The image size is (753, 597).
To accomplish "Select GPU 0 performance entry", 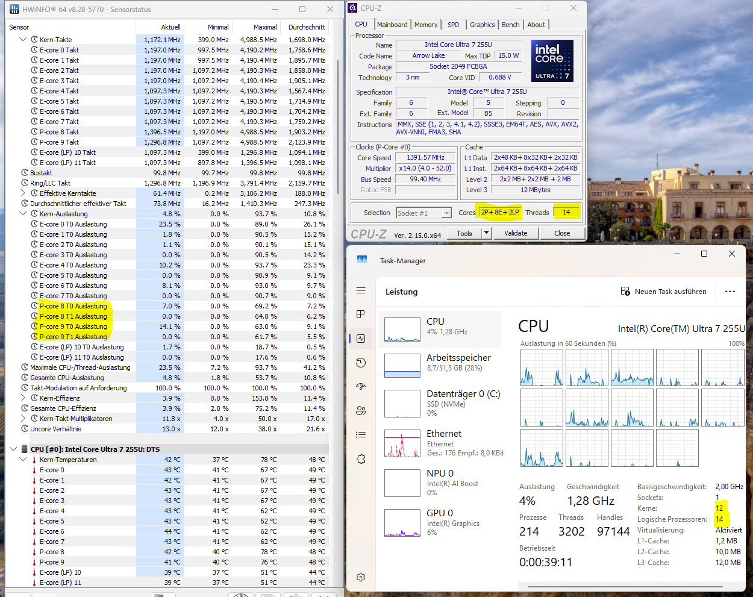I will pos(439,522).
